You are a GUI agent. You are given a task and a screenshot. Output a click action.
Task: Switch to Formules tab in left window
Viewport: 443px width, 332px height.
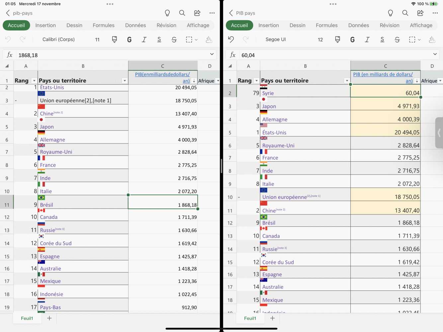point(104,25)
